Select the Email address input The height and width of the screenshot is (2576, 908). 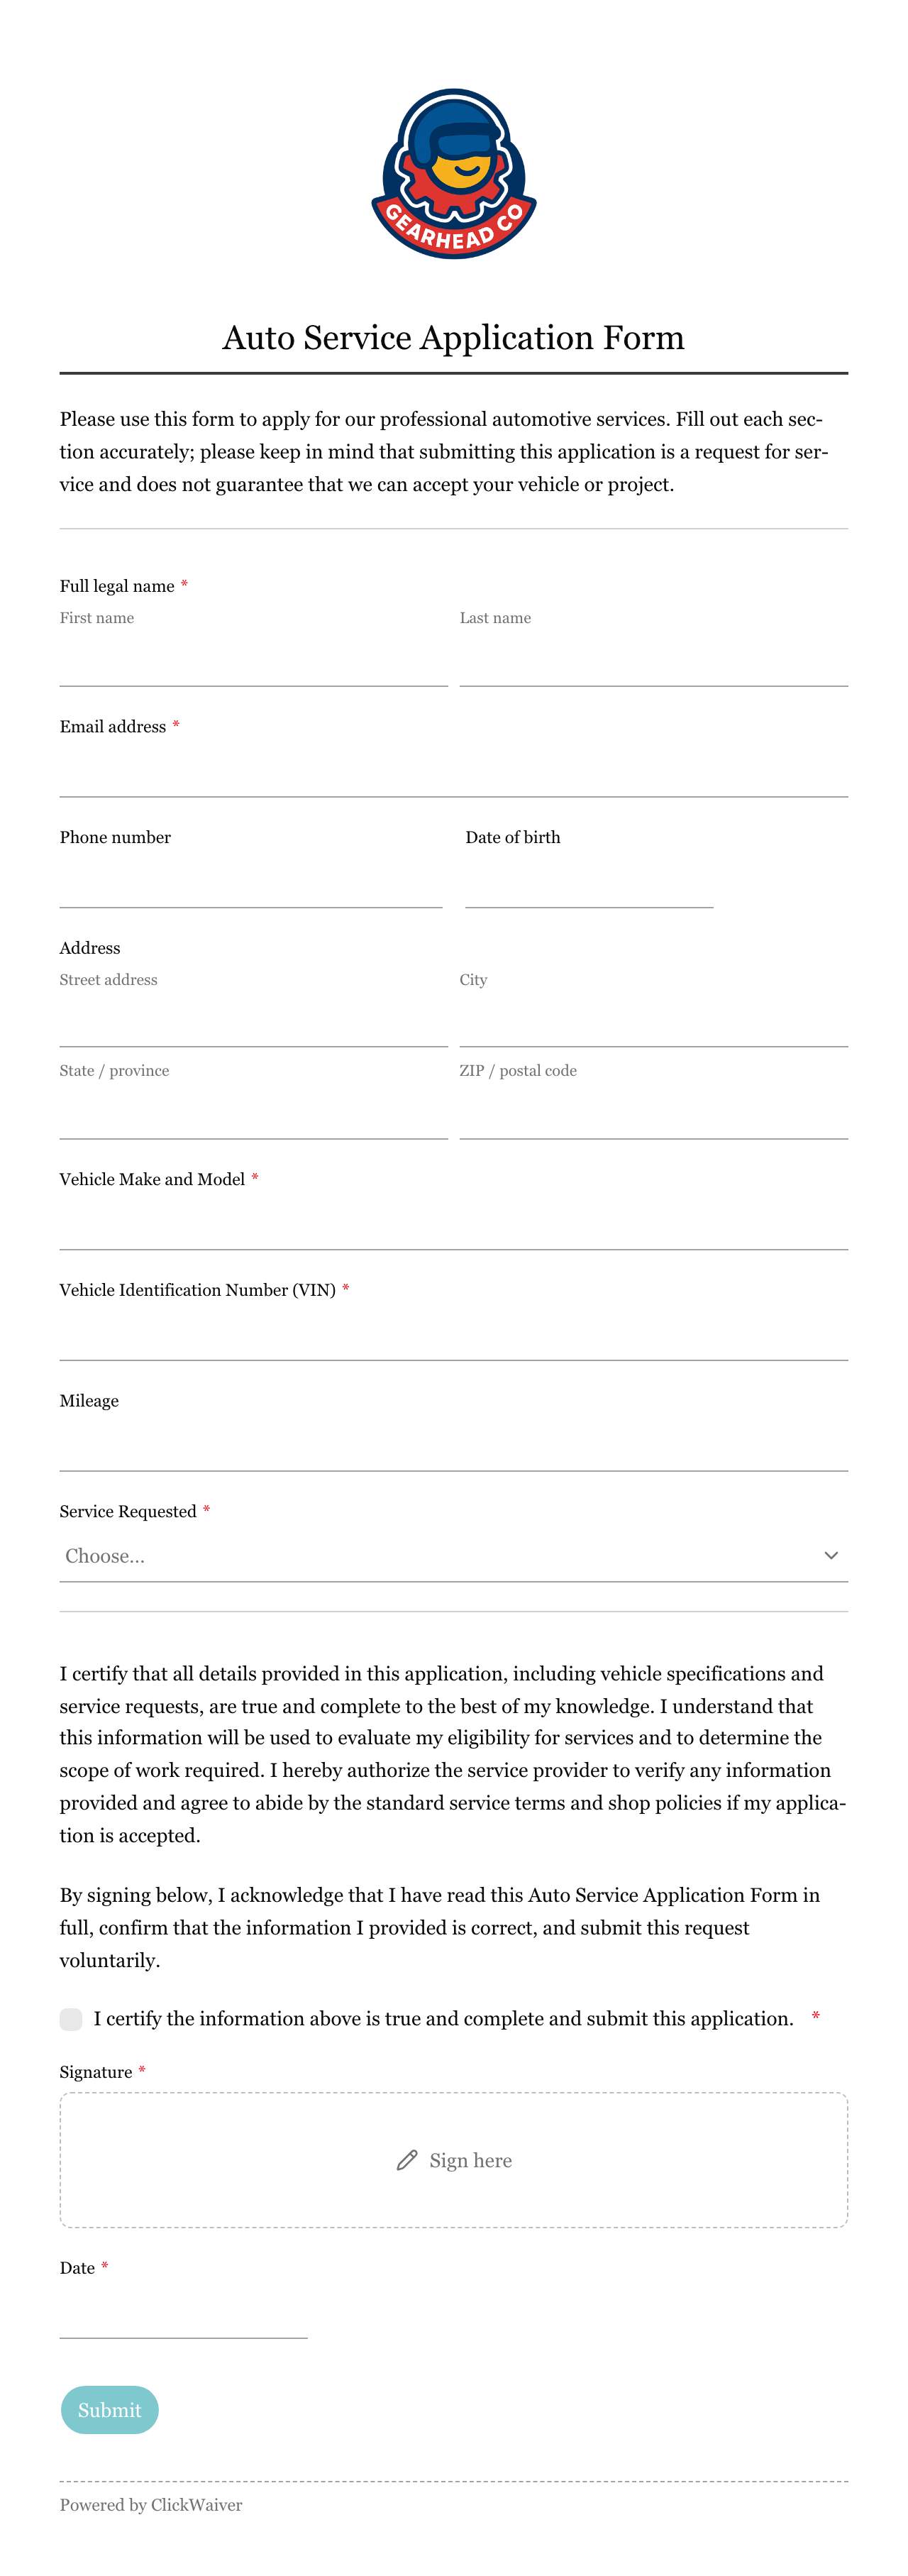[x=453, y=771]
